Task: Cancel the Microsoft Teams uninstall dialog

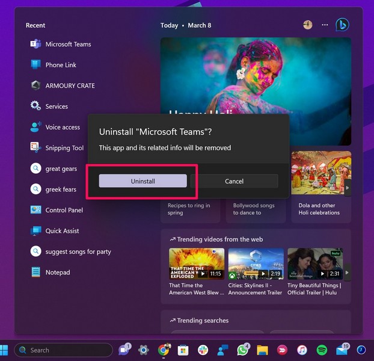Action: pos(234,181)
